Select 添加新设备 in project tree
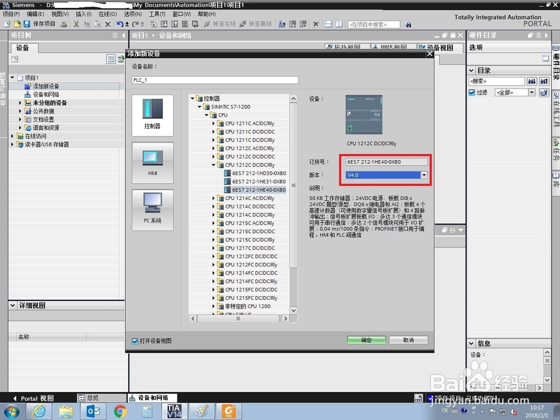The image size is (560, 420). coord(46,86)
